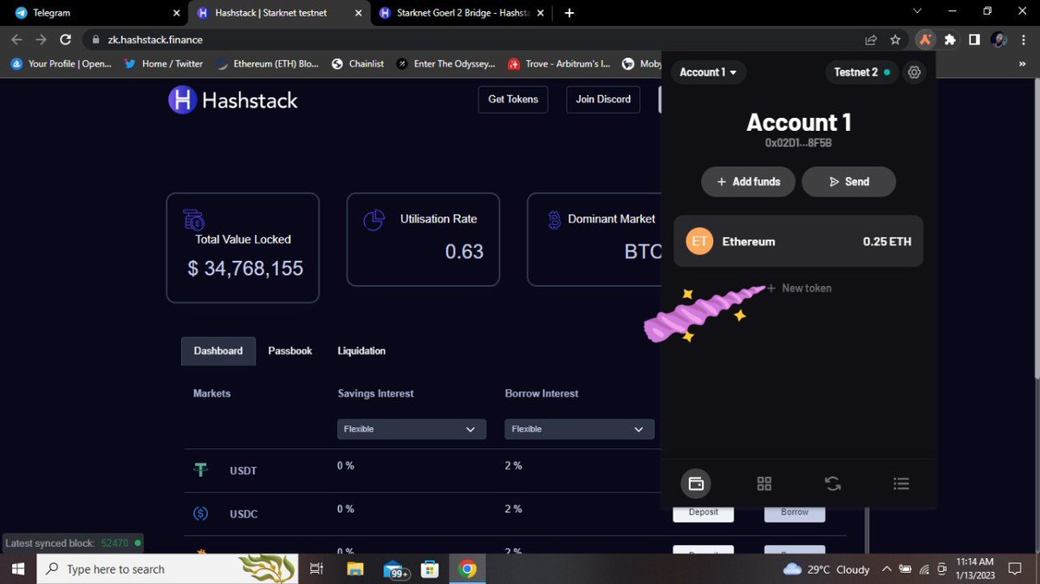Click Add funds in the wallet
Image resolution: width=1040 pixels, height=584 pixels.
coord(748,182)
